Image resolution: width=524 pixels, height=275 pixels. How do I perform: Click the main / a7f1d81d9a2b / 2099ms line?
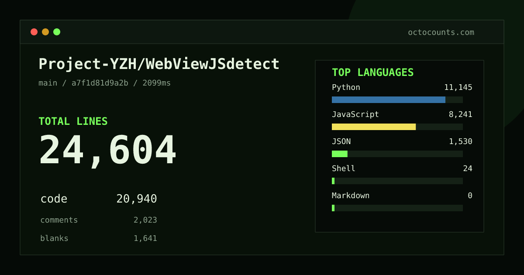(x=104, y=83)
